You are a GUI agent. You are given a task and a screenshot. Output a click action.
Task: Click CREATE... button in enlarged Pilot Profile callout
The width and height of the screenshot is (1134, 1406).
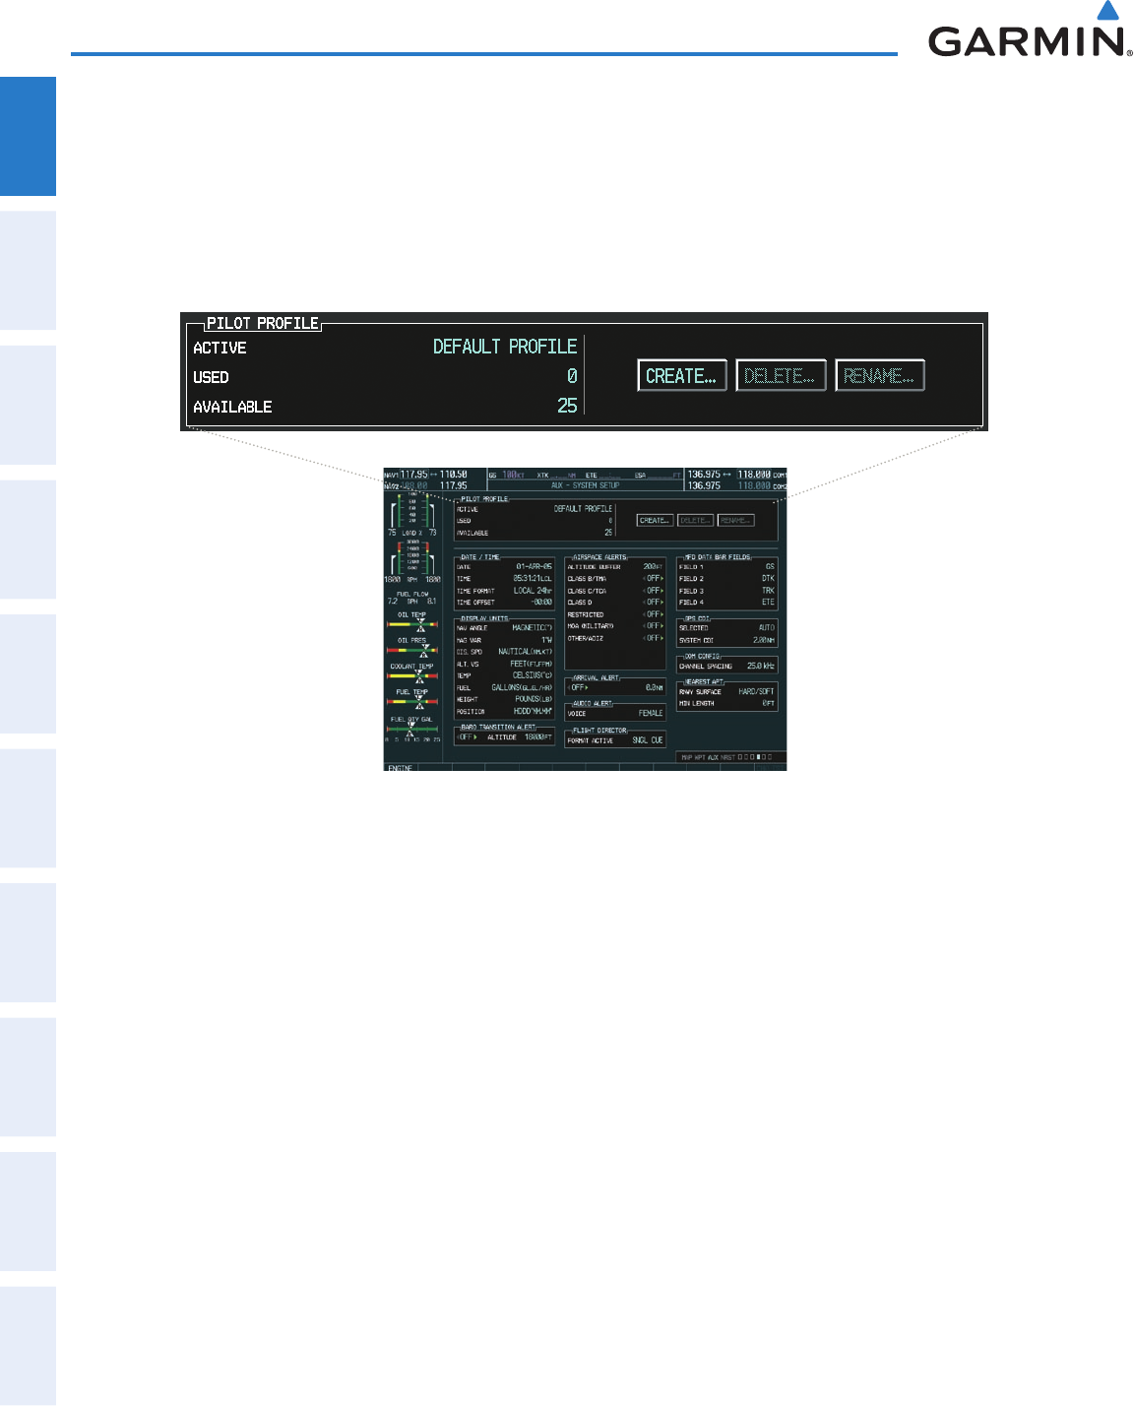point(682,376)
